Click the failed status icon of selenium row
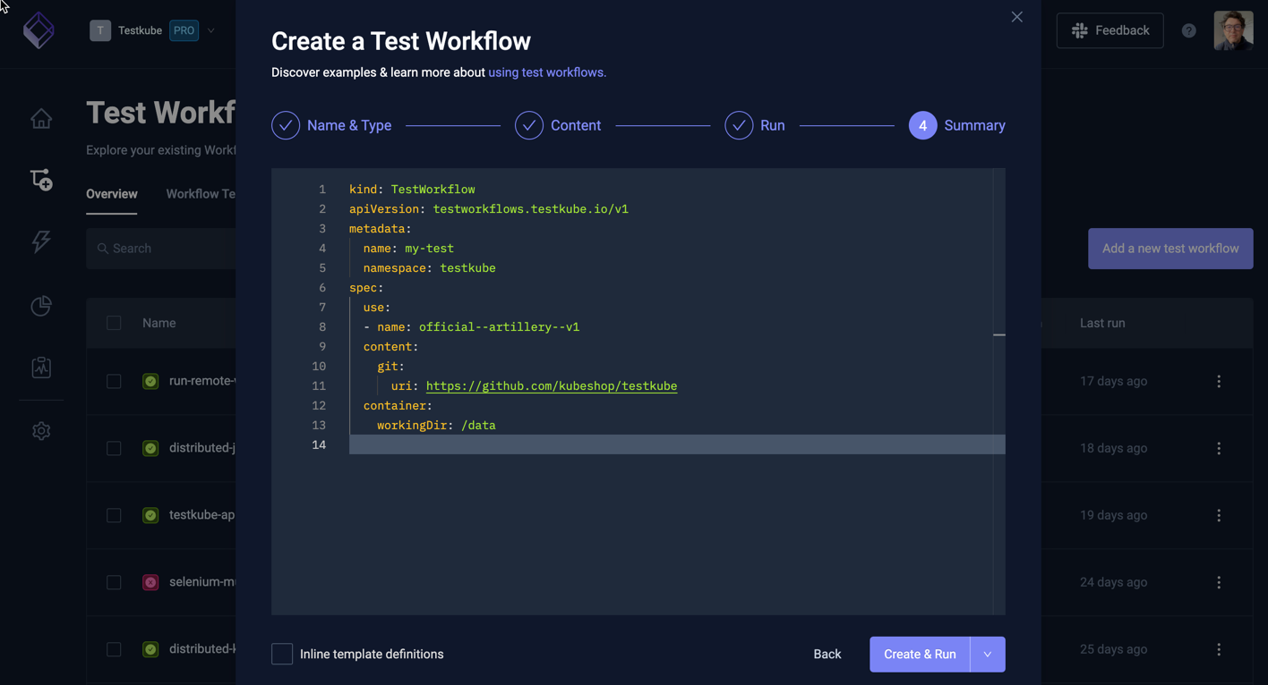Screen dimensions: 1268x685 coord(150,582)
